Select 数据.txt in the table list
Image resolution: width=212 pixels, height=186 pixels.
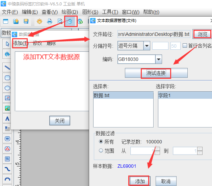point(123,95)
